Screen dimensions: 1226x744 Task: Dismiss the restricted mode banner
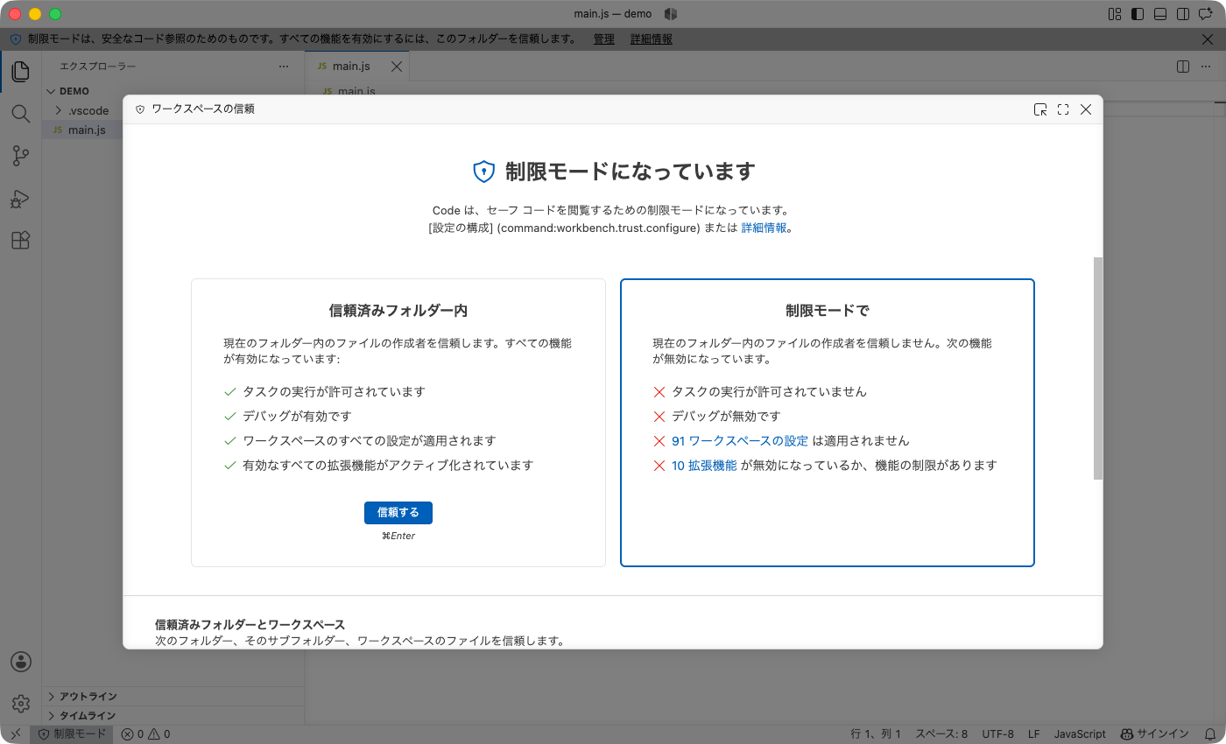(x=1208, y=39)
